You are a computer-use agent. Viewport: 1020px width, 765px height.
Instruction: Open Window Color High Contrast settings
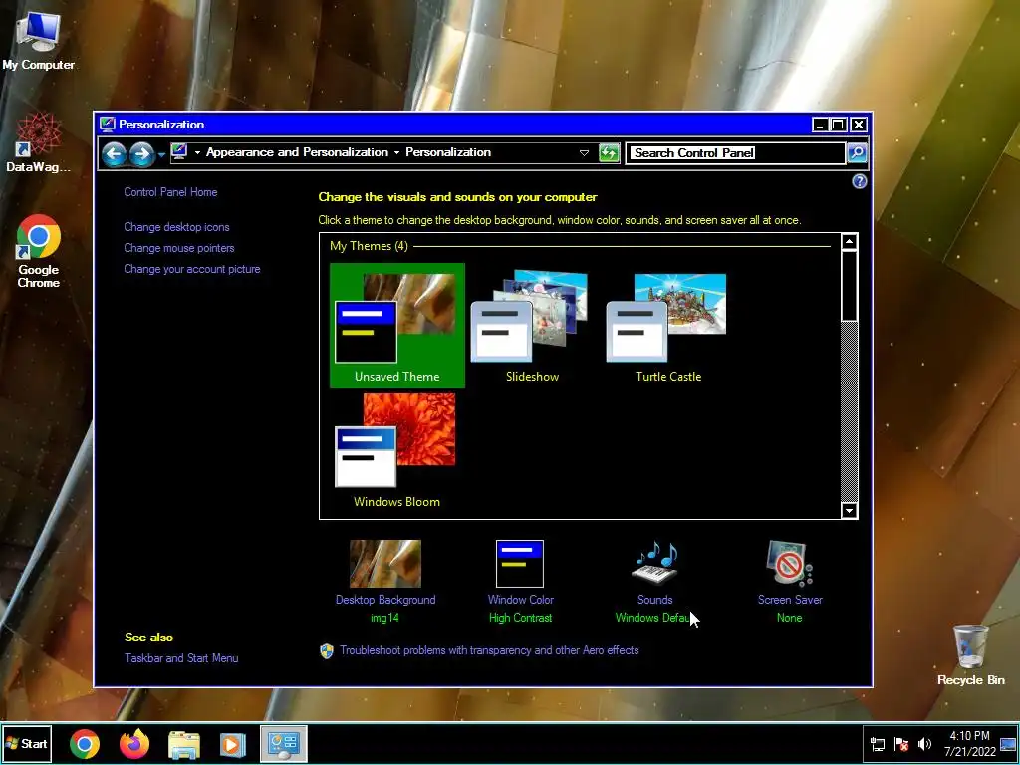tap(520, 564)
